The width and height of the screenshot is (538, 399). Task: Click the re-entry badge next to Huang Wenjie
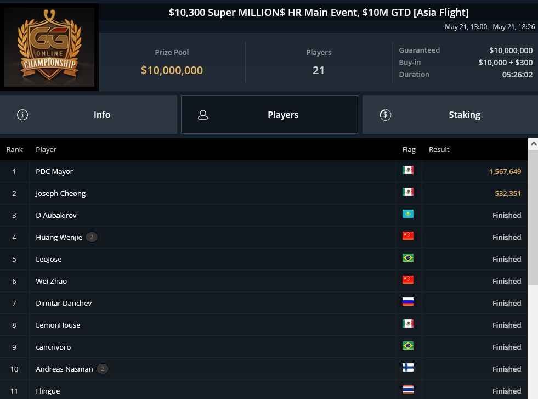click(91, 237)
